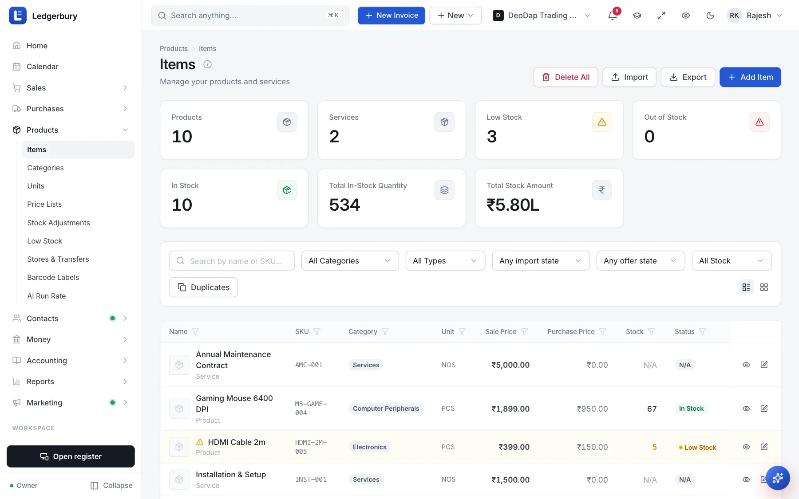Edit the Gaming Mouse 6400 DPI item
Viewport: 799px width, 499px height.
[764, 409]
